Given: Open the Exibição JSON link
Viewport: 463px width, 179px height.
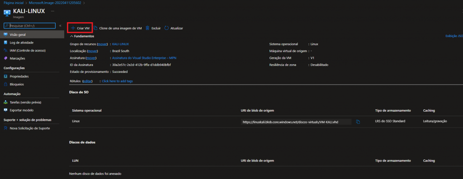Looking at the screenshot, I should click(x=454, y=36).
